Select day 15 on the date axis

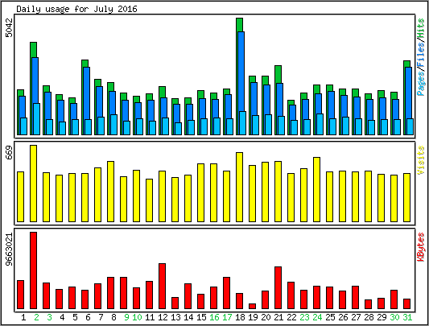[x=201, y=317]
